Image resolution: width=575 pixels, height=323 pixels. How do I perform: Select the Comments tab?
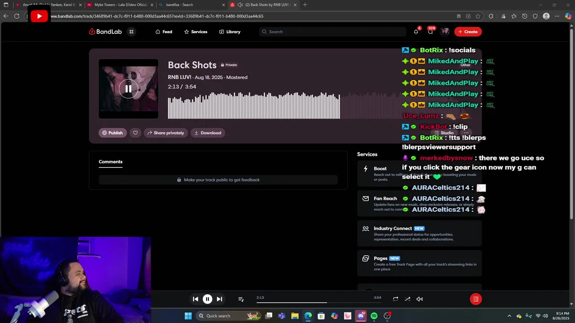(x=111, y=162)
